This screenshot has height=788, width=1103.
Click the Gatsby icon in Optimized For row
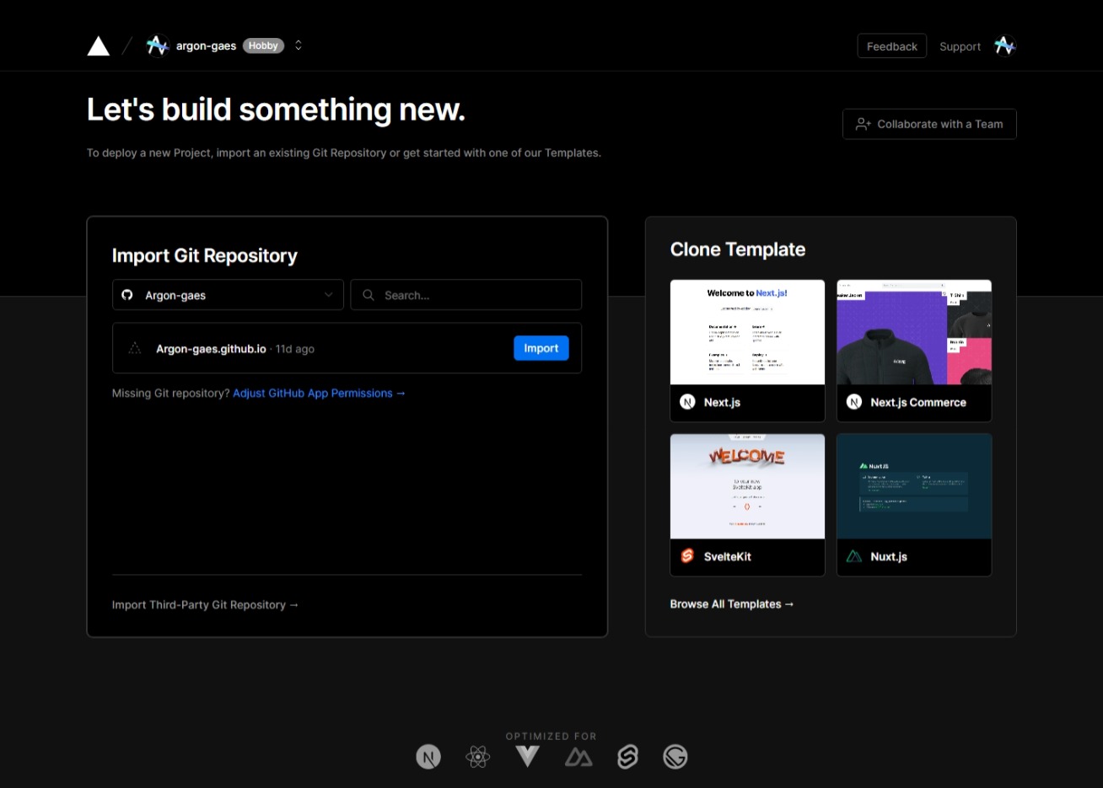tap(675, 757)
